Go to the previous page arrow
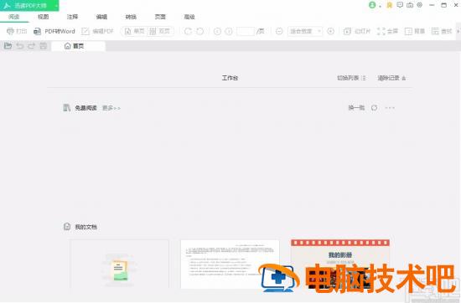This screenshot has height=303, width=461. pos(217,31)
